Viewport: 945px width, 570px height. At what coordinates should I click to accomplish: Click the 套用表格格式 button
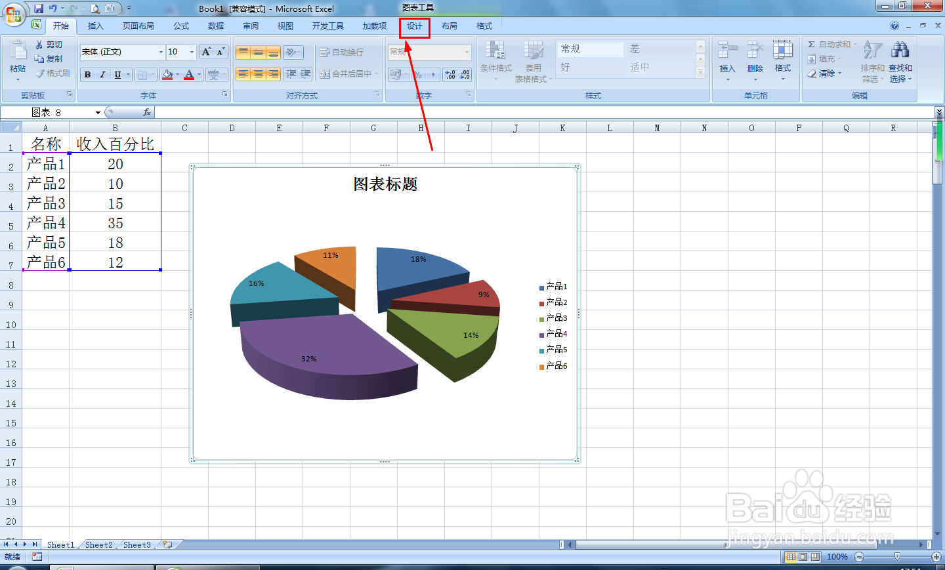534,59
